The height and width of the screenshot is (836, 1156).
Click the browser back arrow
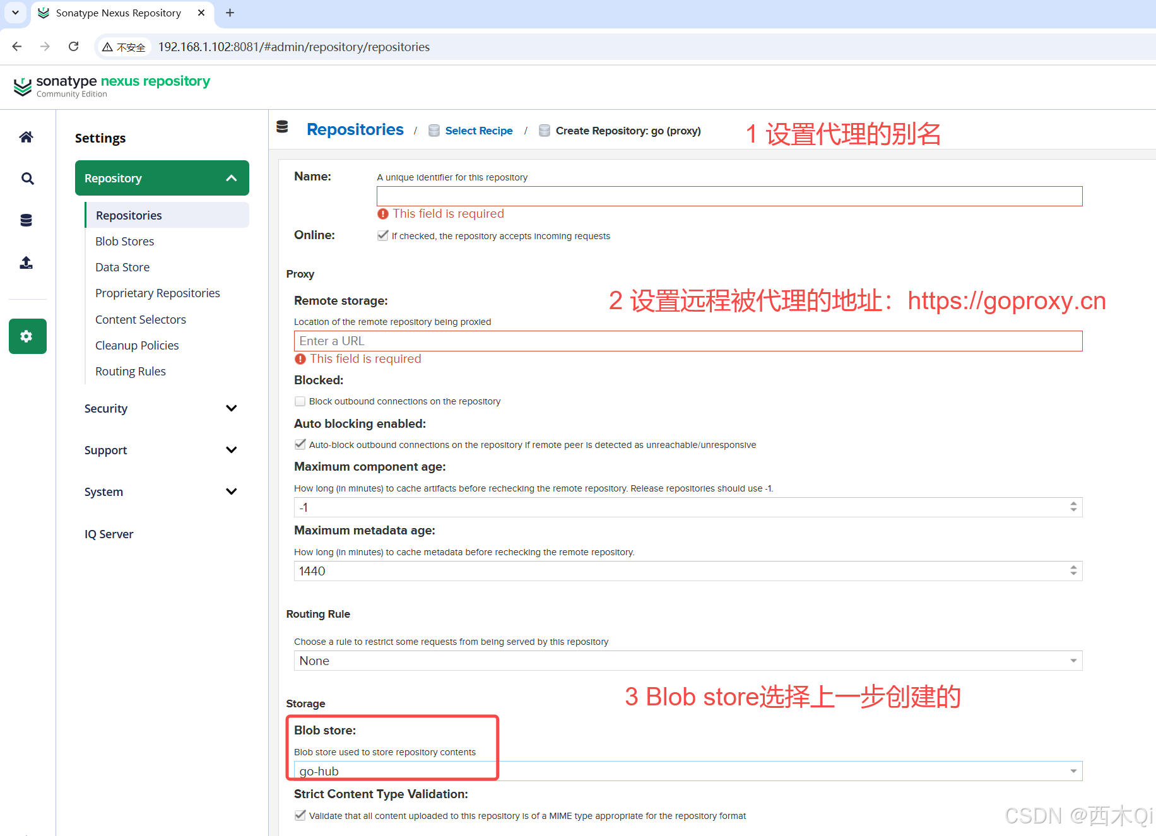pos(17,47)
